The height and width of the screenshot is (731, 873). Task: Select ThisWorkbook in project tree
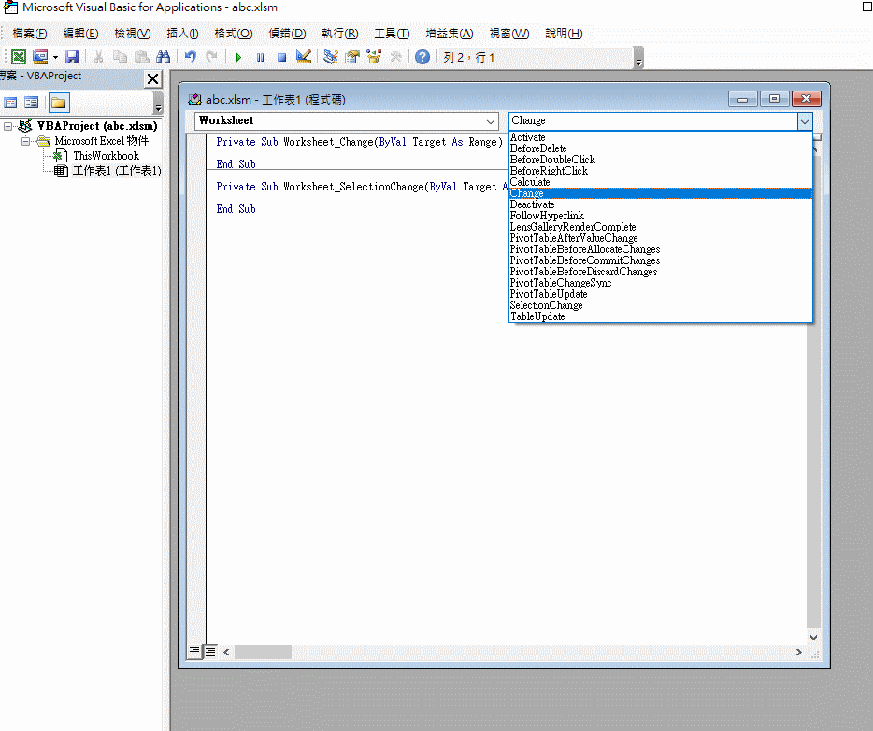coord(106,156)
